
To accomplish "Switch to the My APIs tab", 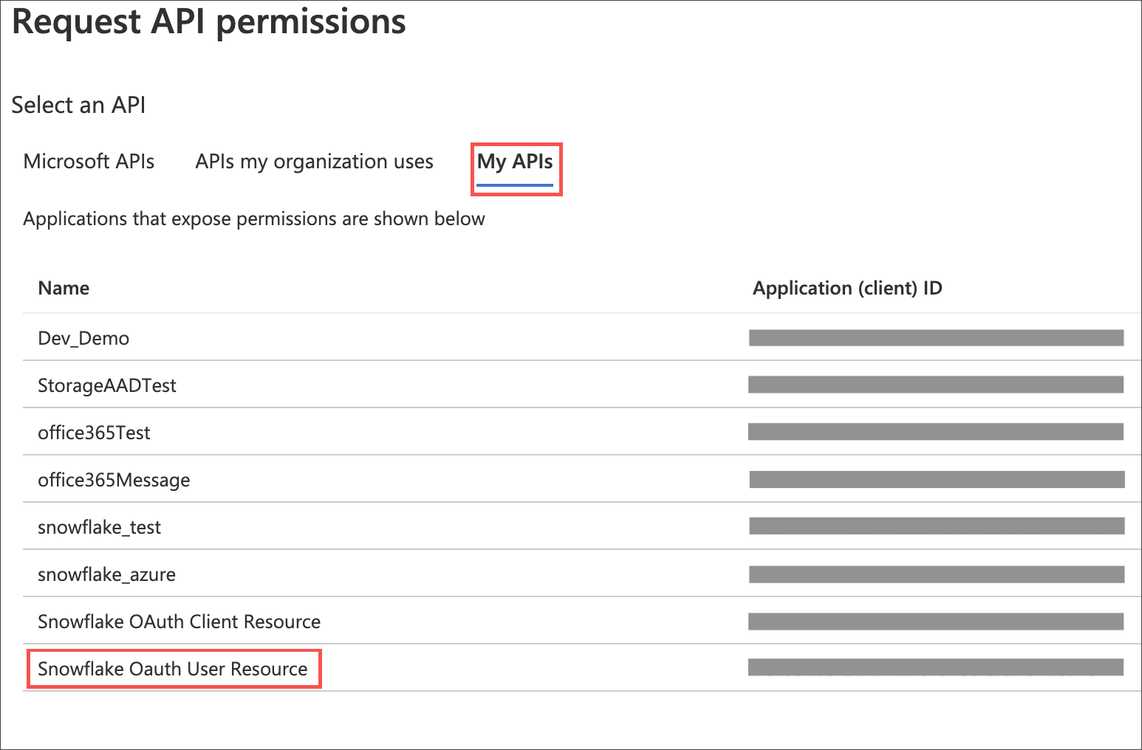I will [x=516, y=162].
